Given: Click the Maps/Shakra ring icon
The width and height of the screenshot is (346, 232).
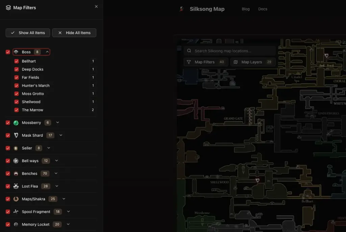Looking at the screenshot, I should (16, 199).
